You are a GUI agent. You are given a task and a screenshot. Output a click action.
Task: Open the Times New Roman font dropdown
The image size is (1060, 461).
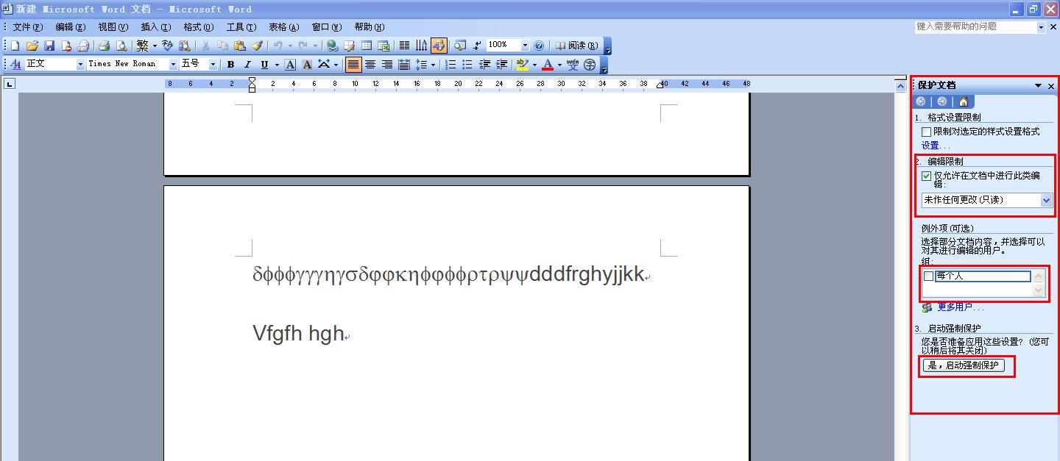(x=173, y=65)
